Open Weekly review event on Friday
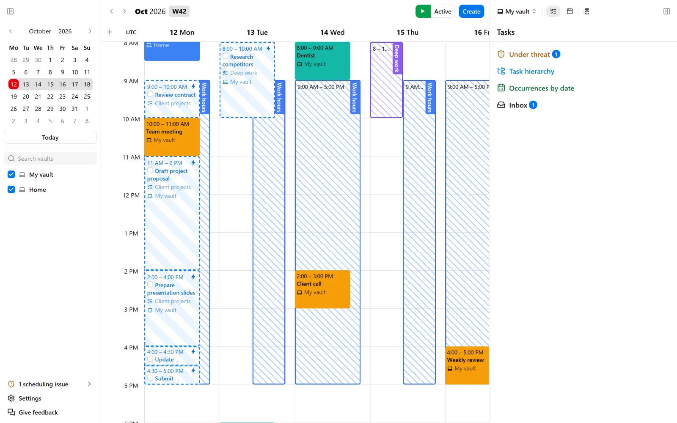Image resolution: width=677 pixels, height=423 pixels. click(467, 365)
